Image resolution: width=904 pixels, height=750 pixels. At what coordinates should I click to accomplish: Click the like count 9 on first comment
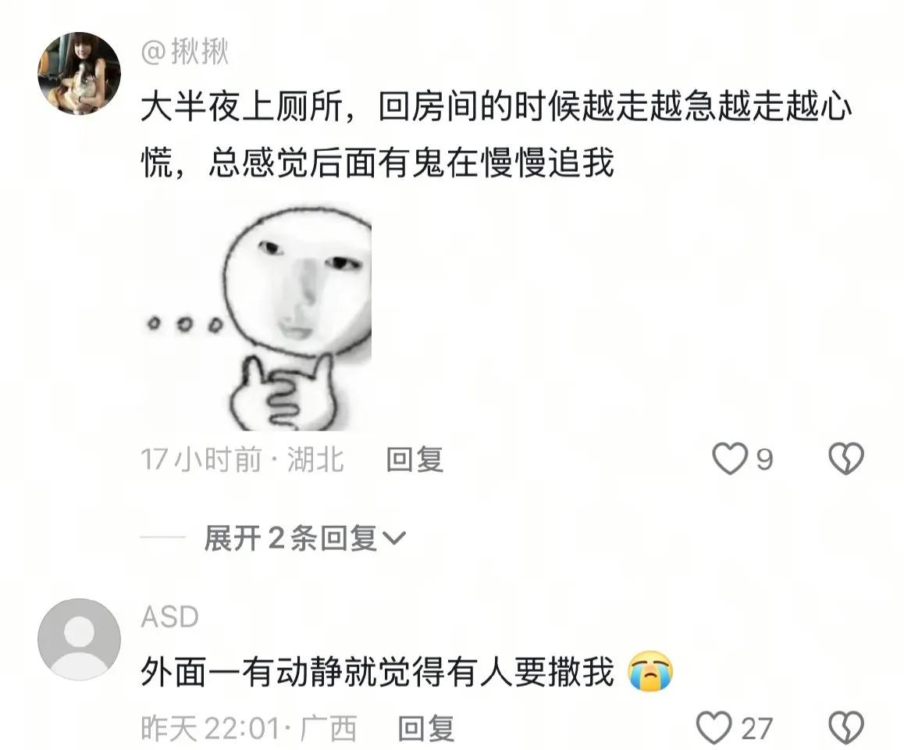point(764,460)
